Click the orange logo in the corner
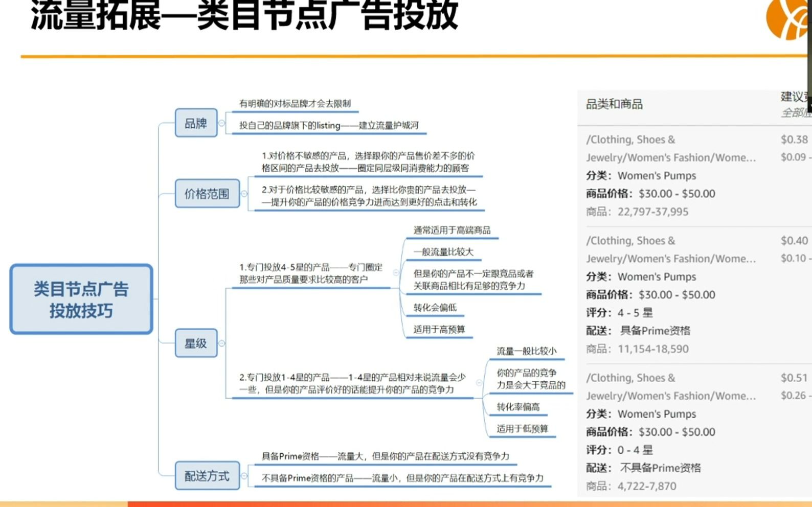This screenshot has height=507, width=812. pos(787,18)
